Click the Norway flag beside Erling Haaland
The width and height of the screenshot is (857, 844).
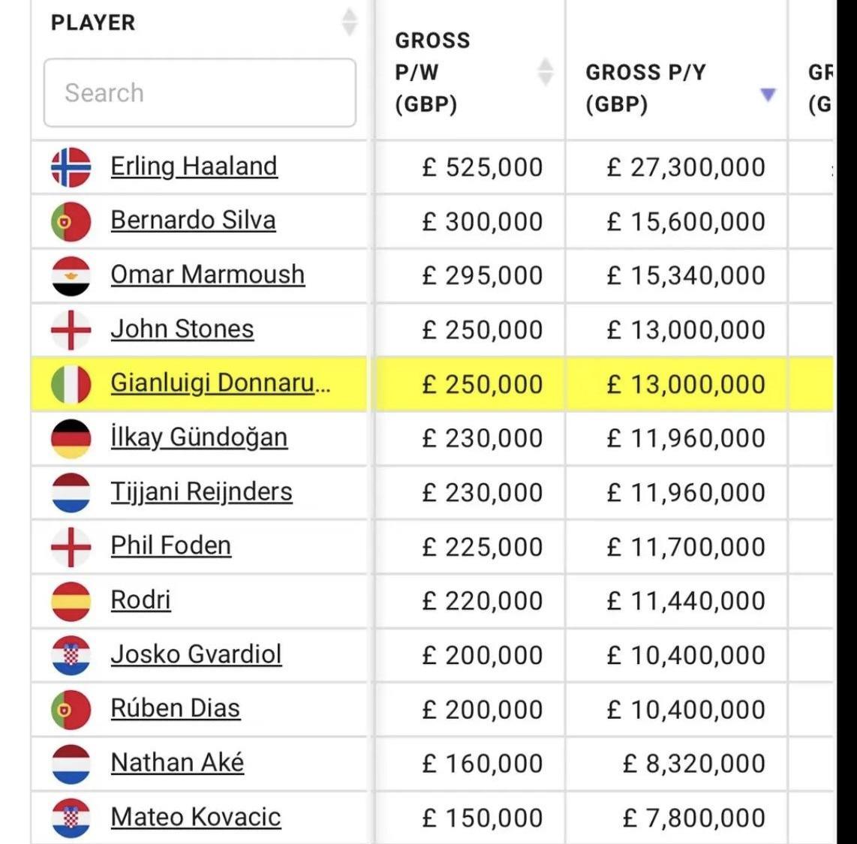[71, 167]
